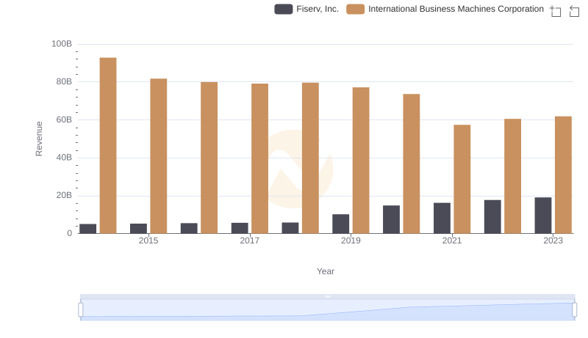Toggle the International Business Machines Corporation legend series
The image size is (588, 338).
[445, 9]
